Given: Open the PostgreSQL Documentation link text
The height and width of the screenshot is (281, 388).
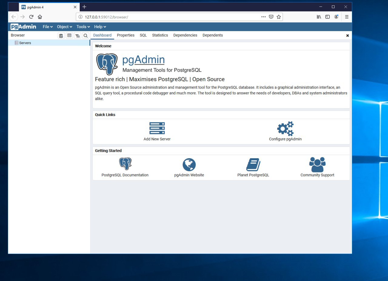Looking at the screenshot, I should [x=125, y=175].
